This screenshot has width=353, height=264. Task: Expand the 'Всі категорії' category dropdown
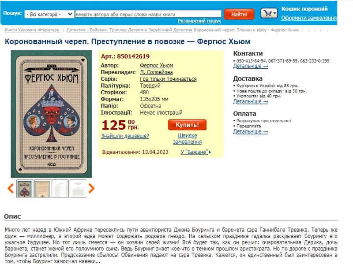pos(49,15)
